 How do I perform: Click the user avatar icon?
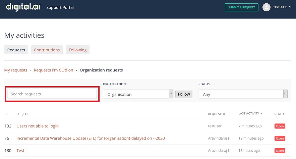267,7
